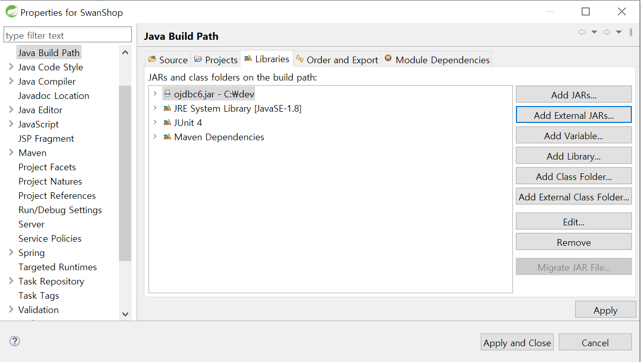The image size is (641, 362).
Task: Open back history dropdown arrow
Action: [x=594, y=32]
